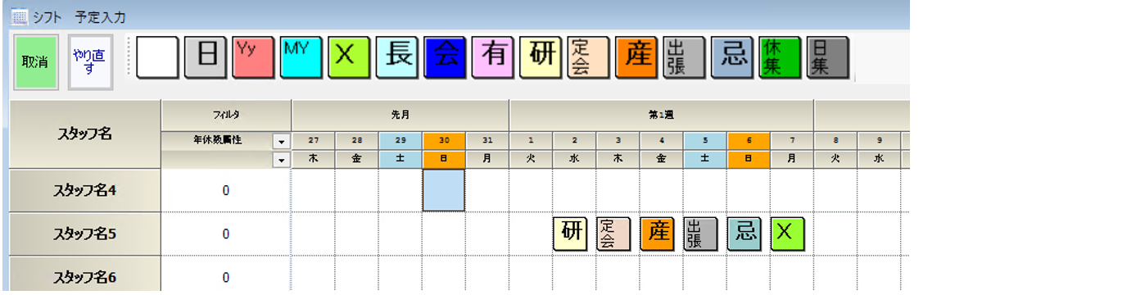This screenshot has height=295, width=1136.
Task: Select the light blue 長 shift tile
Action: coord(397,57)
